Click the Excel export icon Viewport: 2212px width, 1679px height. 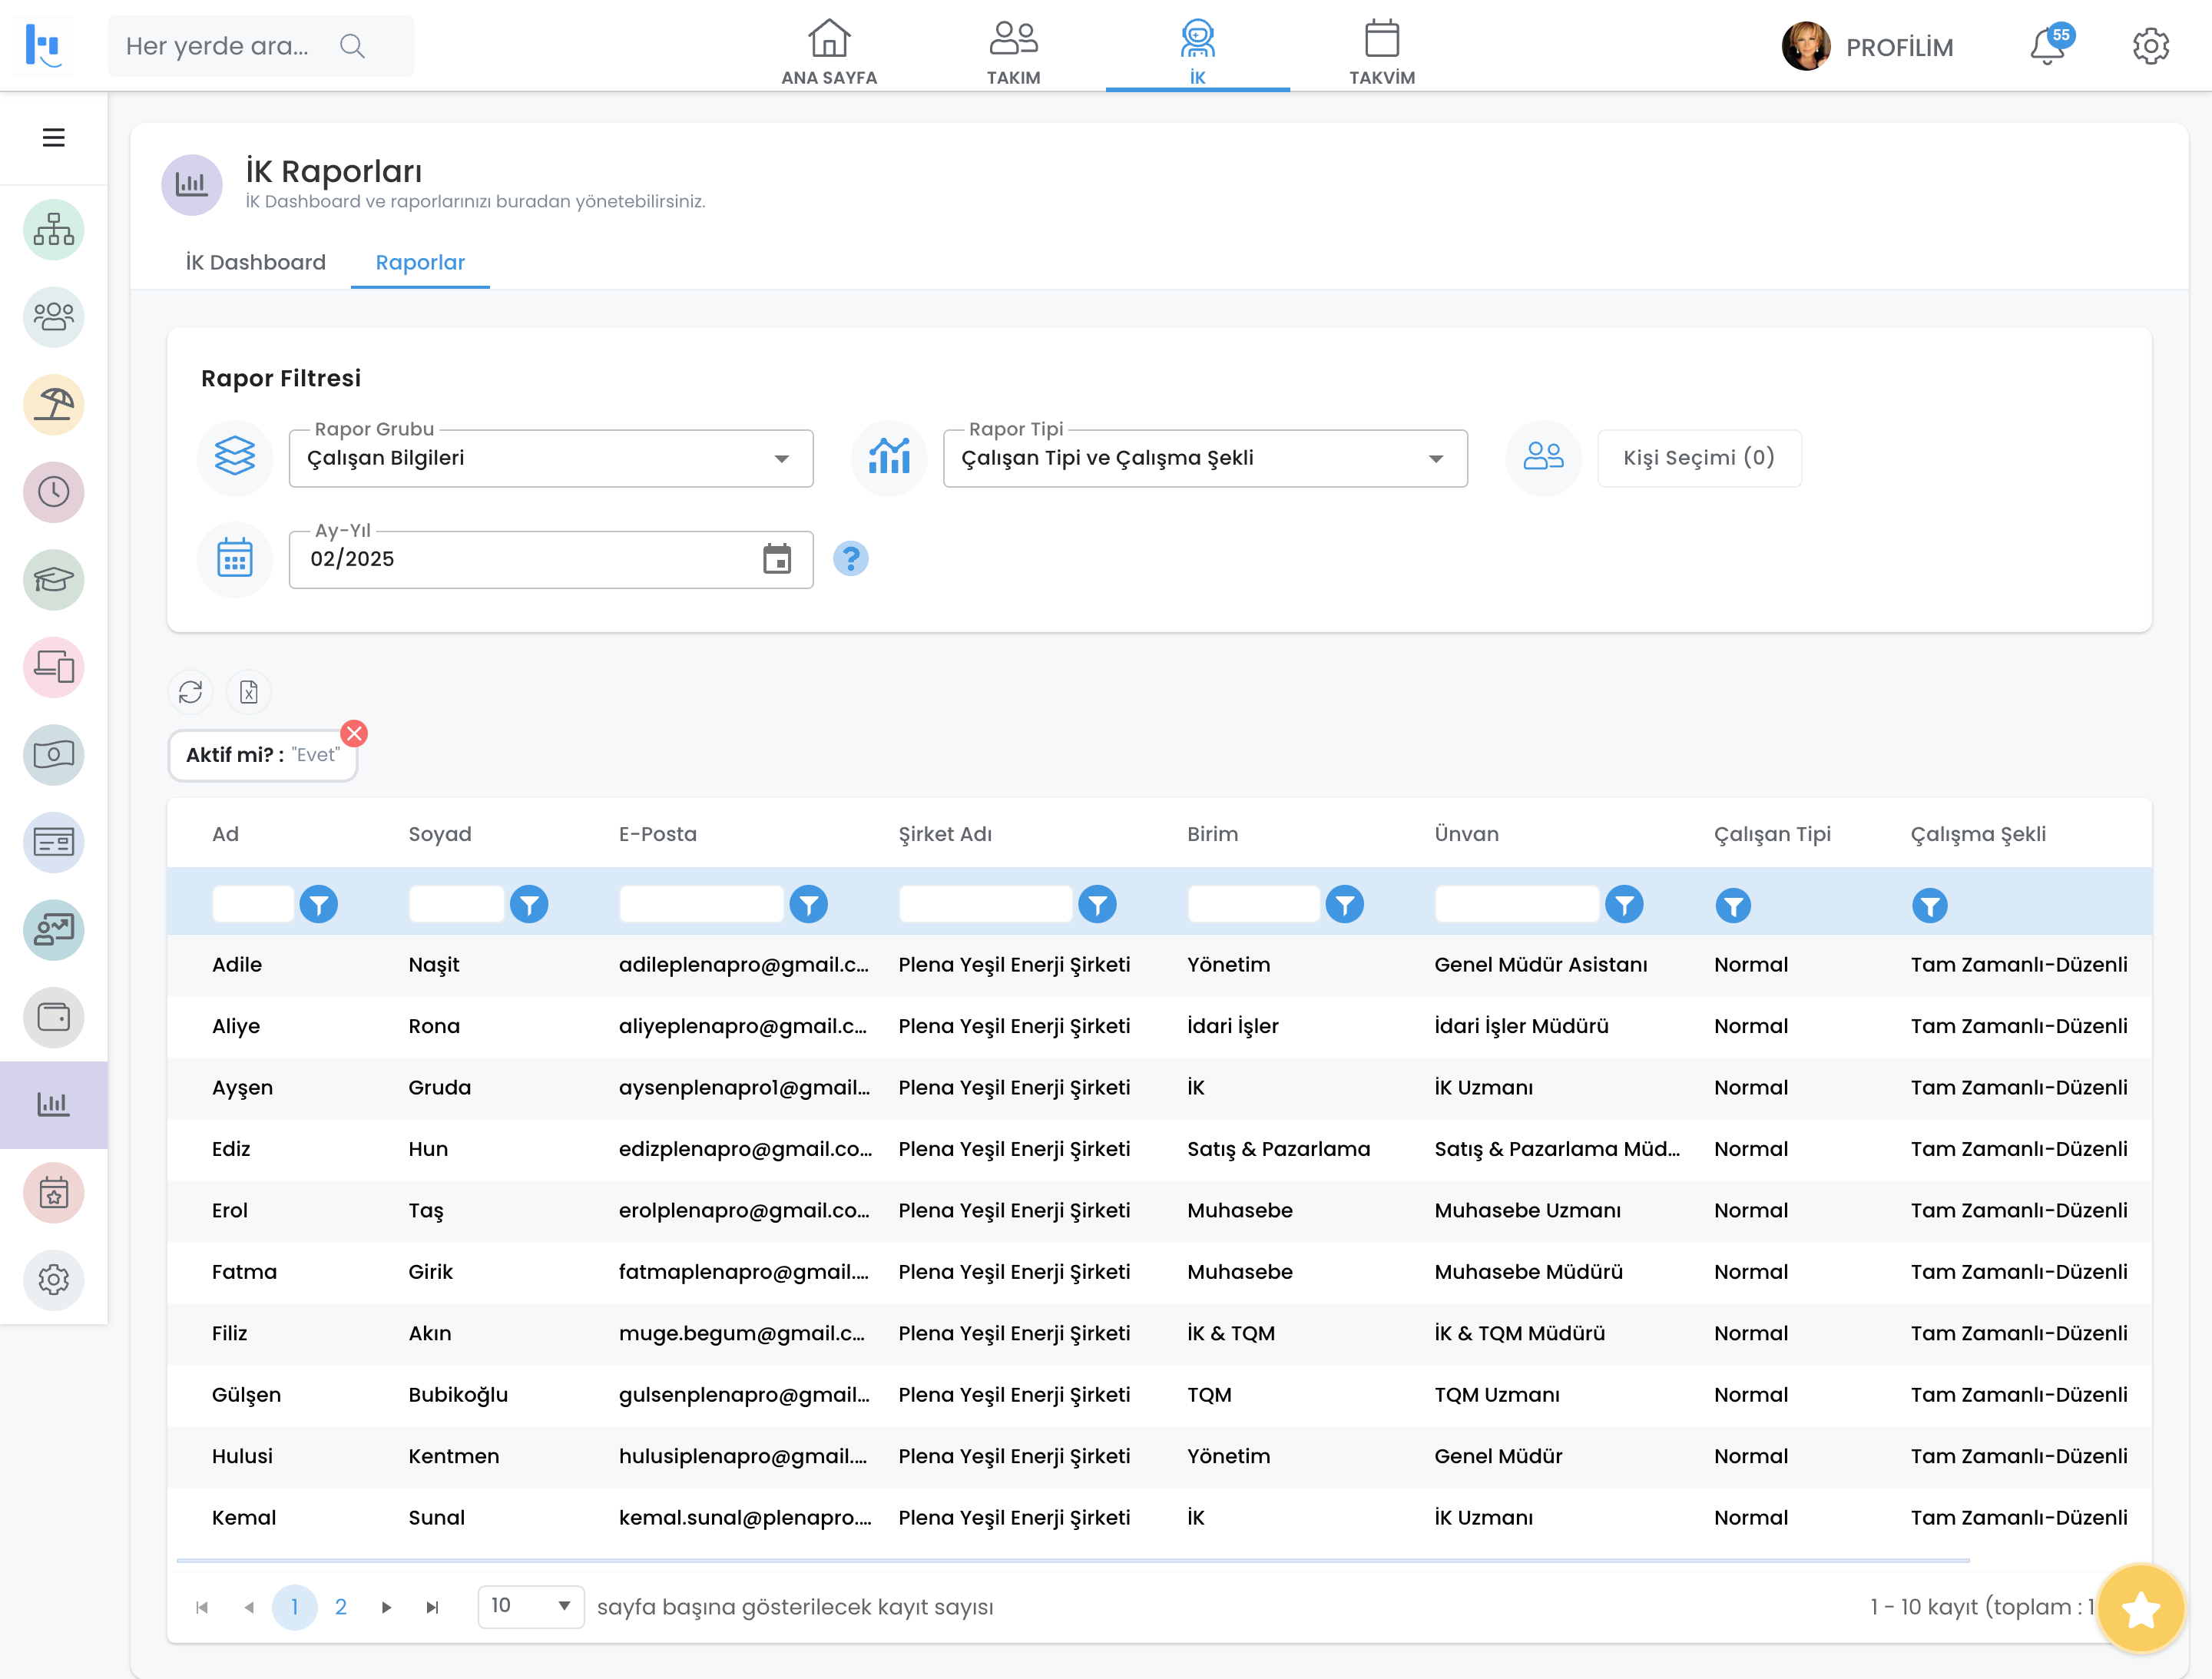click(x=249, y=692)
